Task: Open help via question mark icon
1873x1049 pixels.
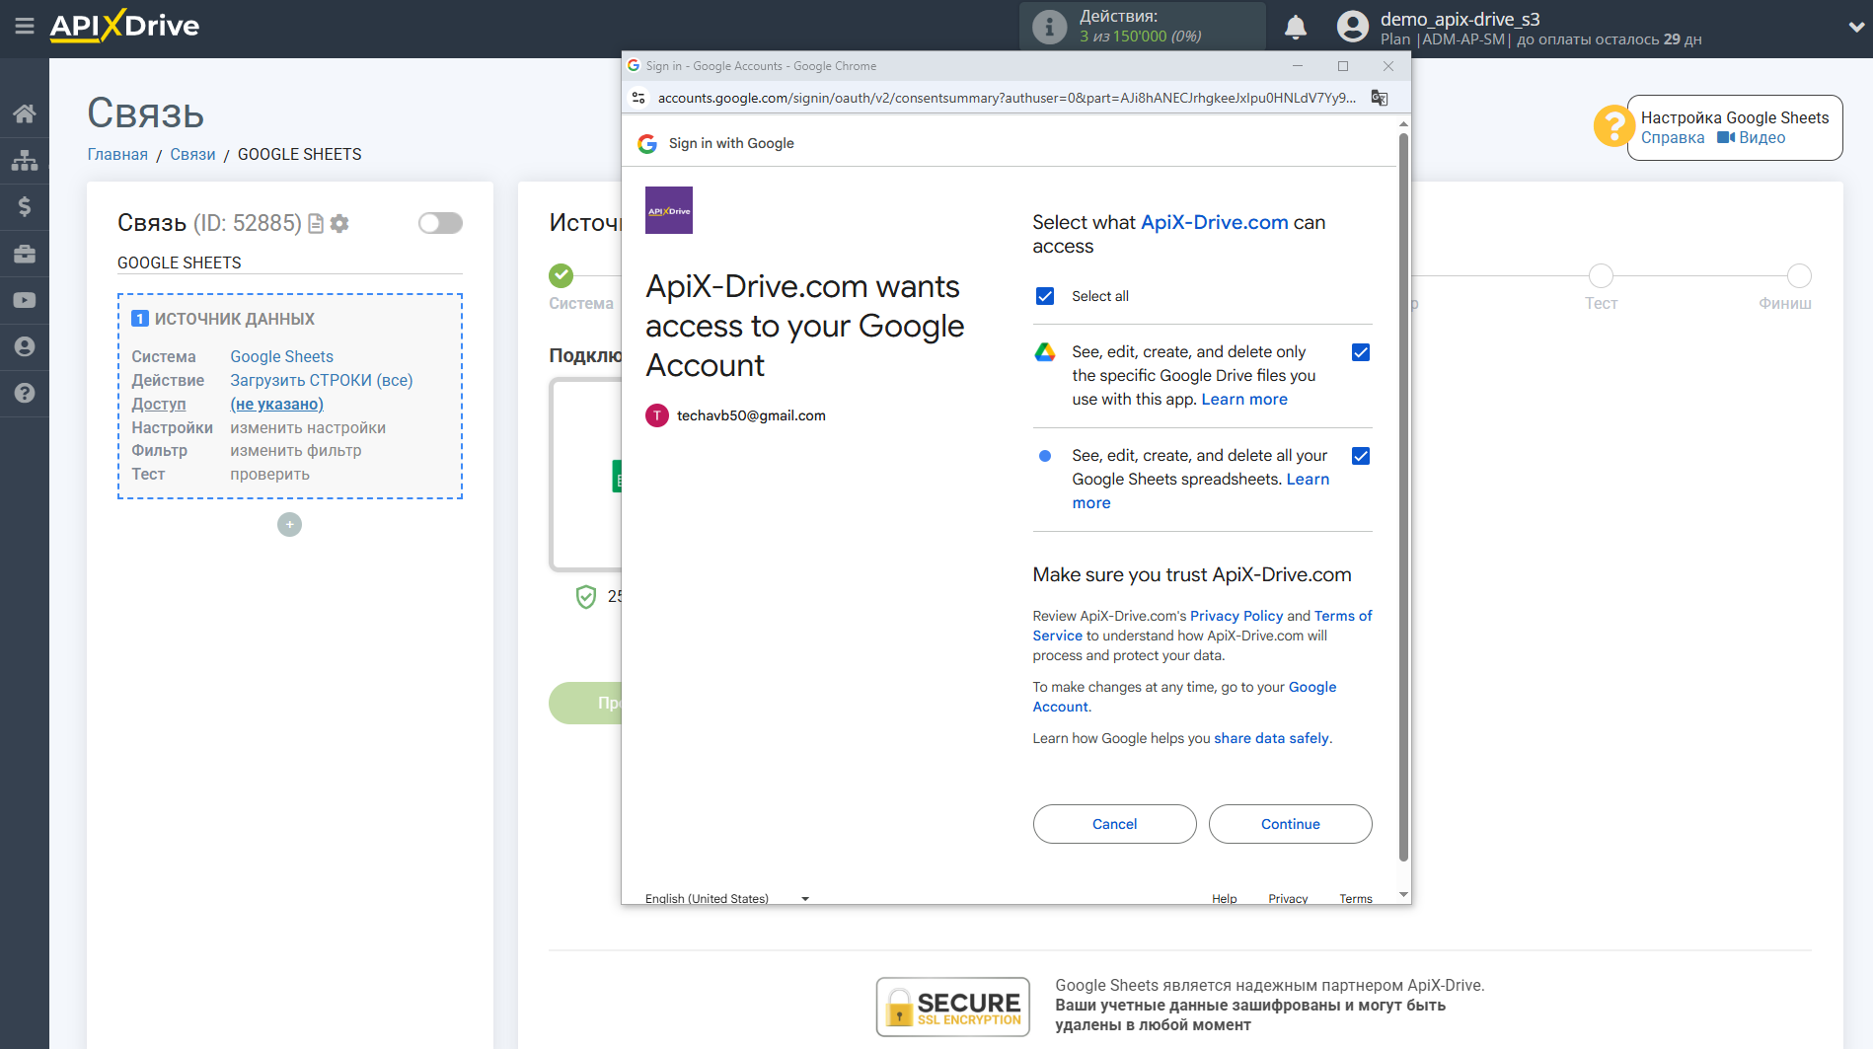Action: coord(25,393)
